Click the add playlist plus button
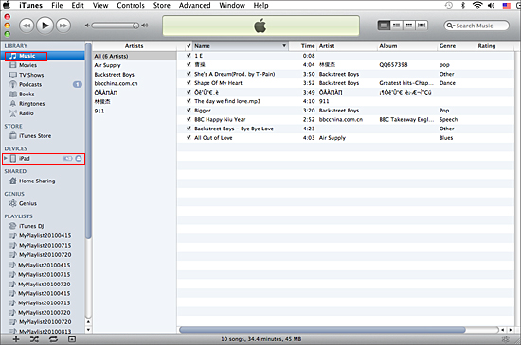 (x=16, y=339)
